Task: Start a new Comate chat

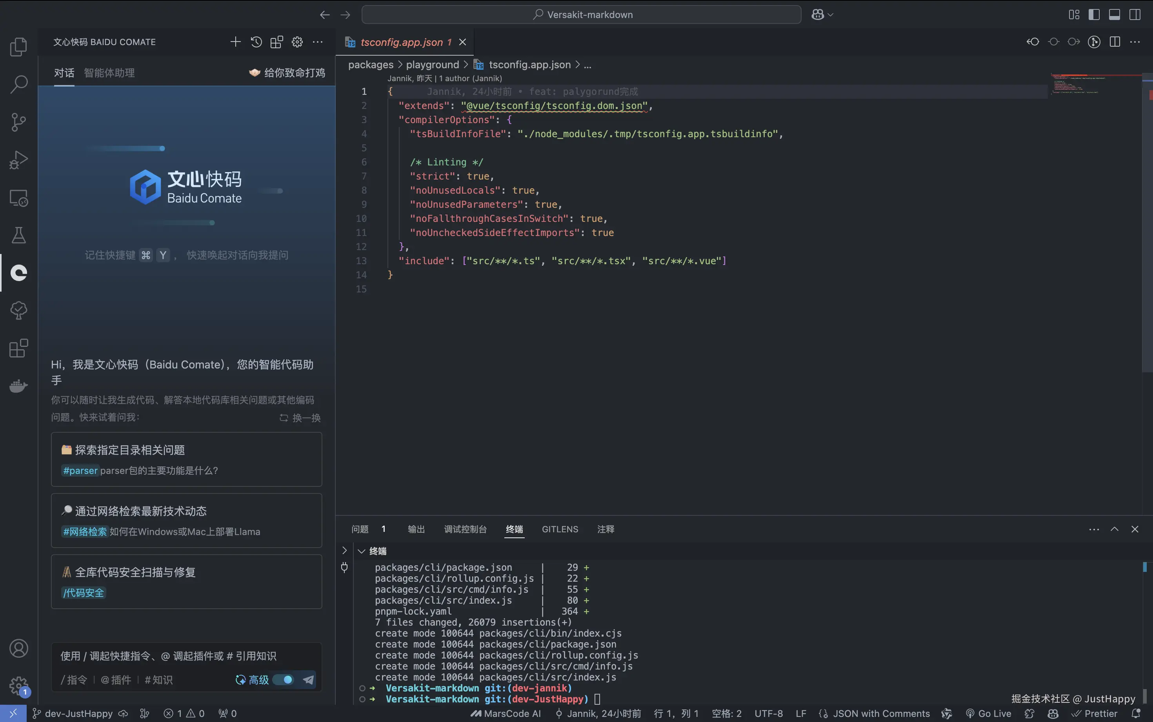Action: [x=235, y=42]
